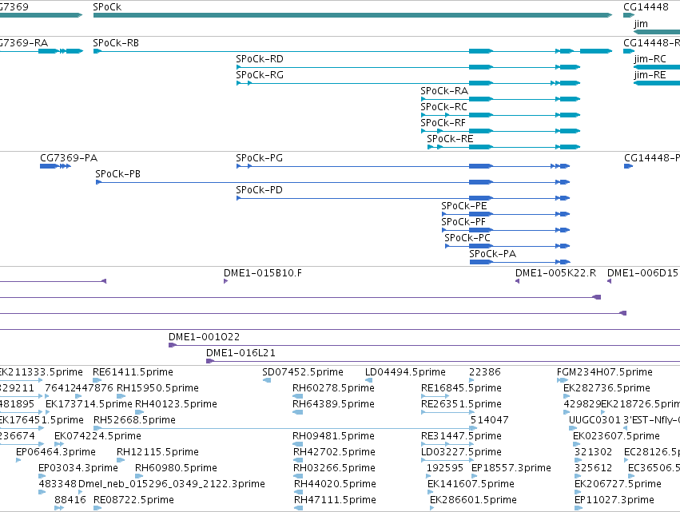Select the RE31447.5prime EST label
Image resolution: width=680 pixels, height=512 pixels.
click(461, 436)
